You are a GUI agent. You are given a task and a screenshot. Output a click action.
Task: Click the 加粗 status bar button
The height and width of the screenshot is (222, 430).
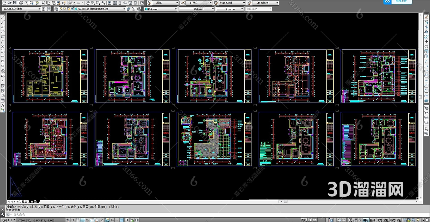pyautogui.click(x=386, y=220)
